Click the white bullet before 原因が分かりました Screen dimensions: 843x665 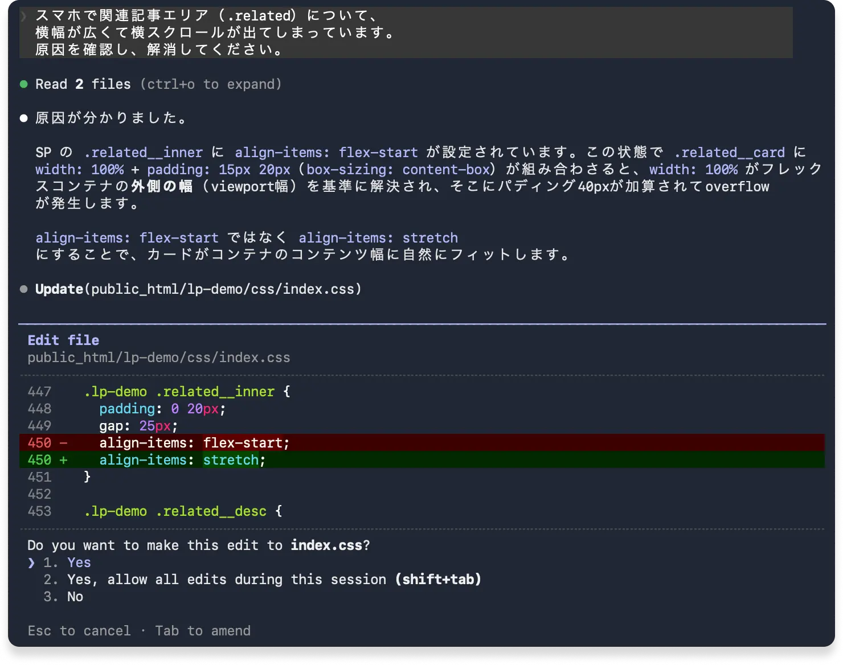click(23, 118)
